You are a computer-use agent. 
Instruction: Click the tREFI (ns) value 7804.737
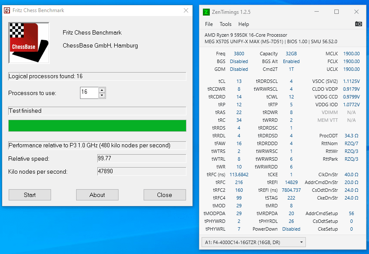[x=291, y=190]
